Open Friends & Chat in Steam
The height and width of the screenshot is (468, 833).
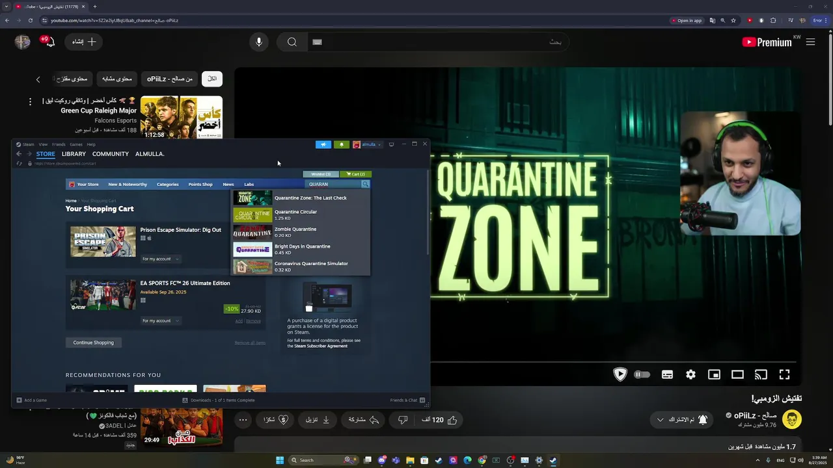(x=407, y=400)
